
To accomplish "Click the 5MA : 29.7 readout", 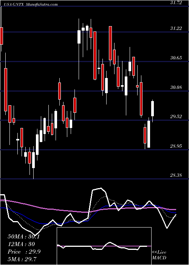I will point(22,259).
